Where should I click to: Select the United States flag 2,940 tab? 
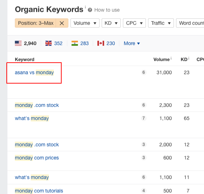(25, 43)
